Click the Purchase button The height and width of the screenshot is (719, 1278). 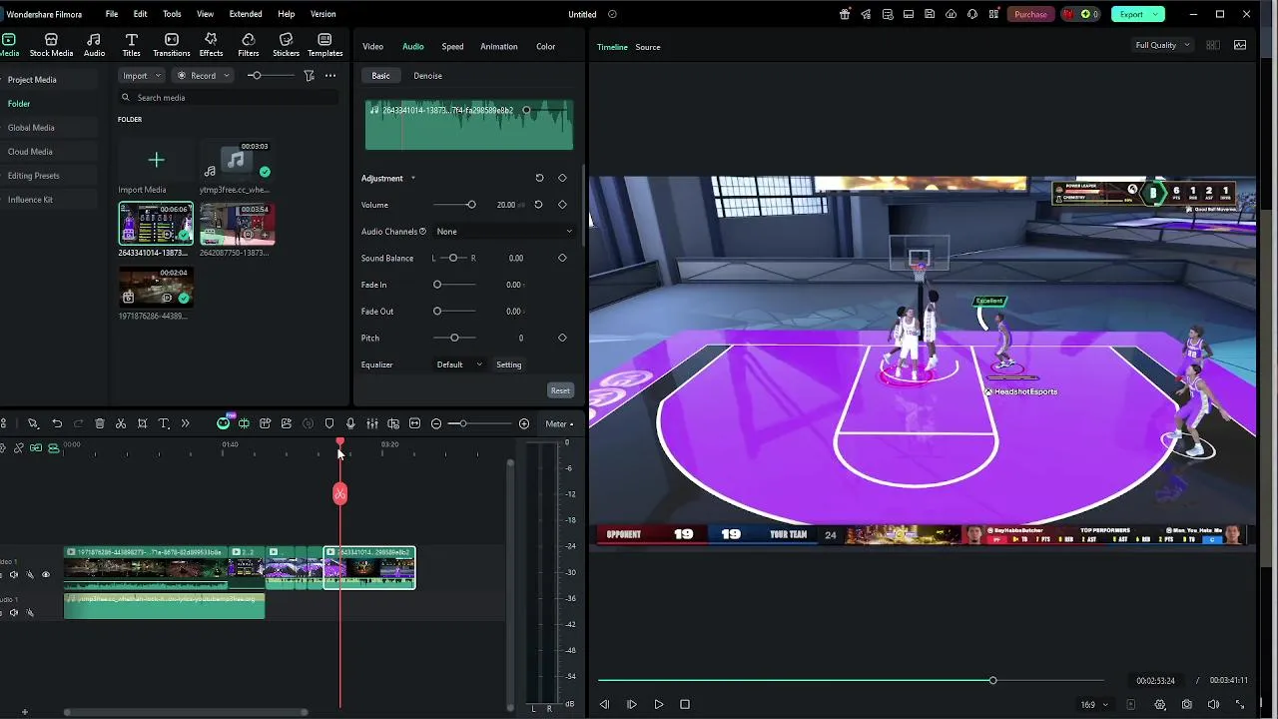(x=1030, y=14)
